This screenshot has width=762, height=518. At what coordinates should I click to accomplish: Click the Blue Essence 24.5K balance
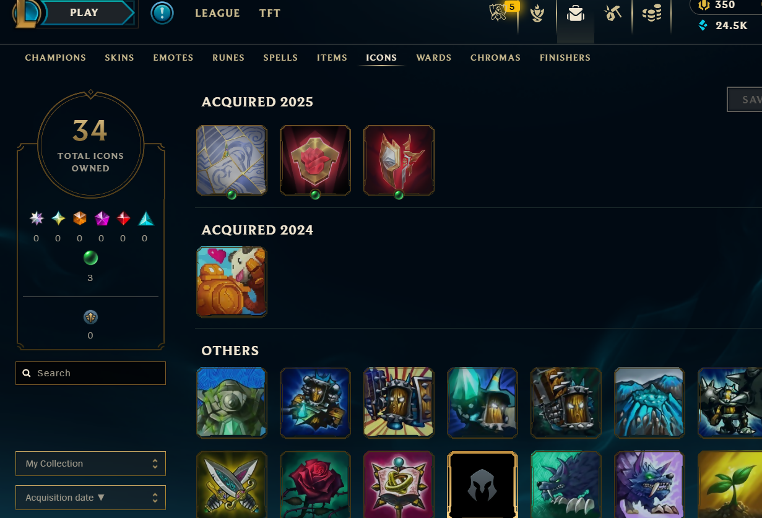723,25
